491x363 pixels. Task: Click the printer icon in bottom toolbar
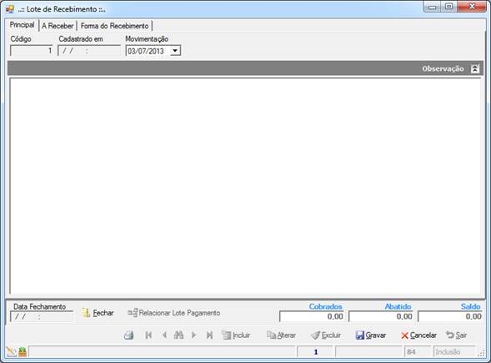pos(128,335)
